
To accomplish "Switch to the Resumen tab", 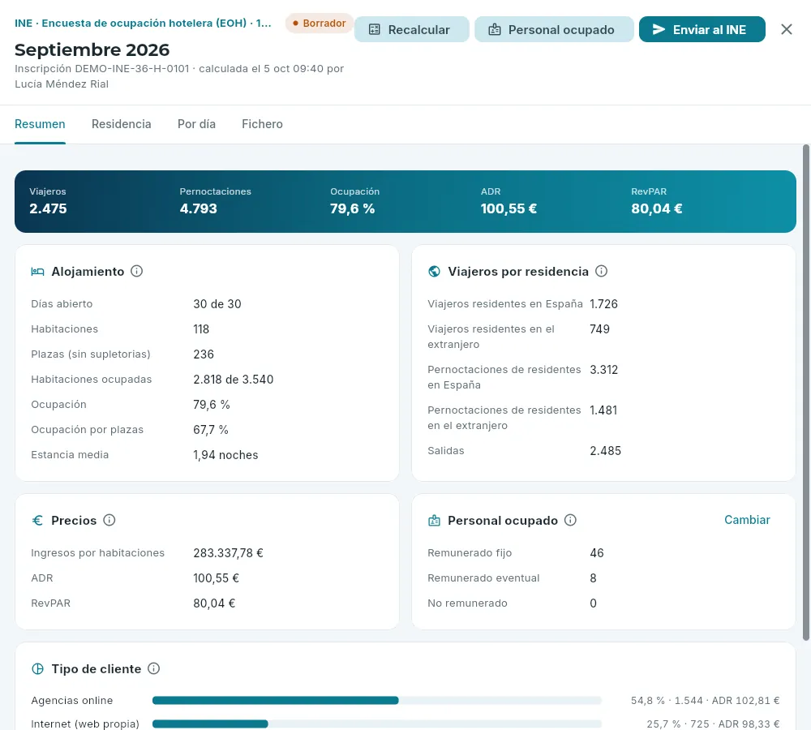I will point(40,124).
